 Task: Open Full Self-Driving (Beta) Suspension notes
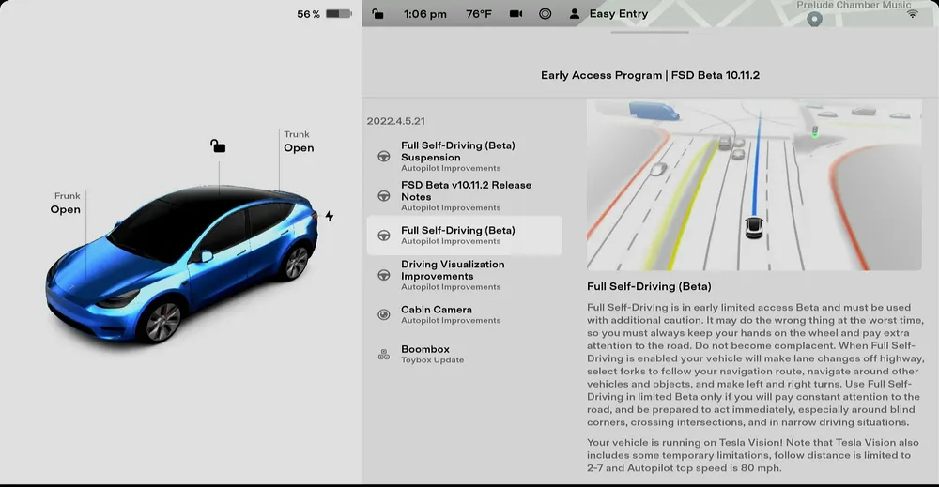coord(464,156)
